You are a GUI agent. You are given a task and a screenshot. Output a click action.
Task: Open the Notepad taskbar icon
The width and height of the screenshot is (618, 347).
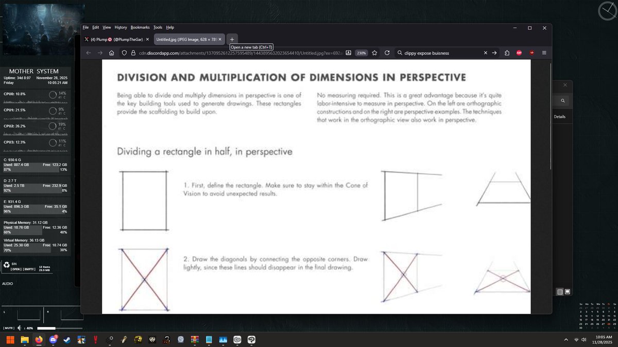click(209, 340)
